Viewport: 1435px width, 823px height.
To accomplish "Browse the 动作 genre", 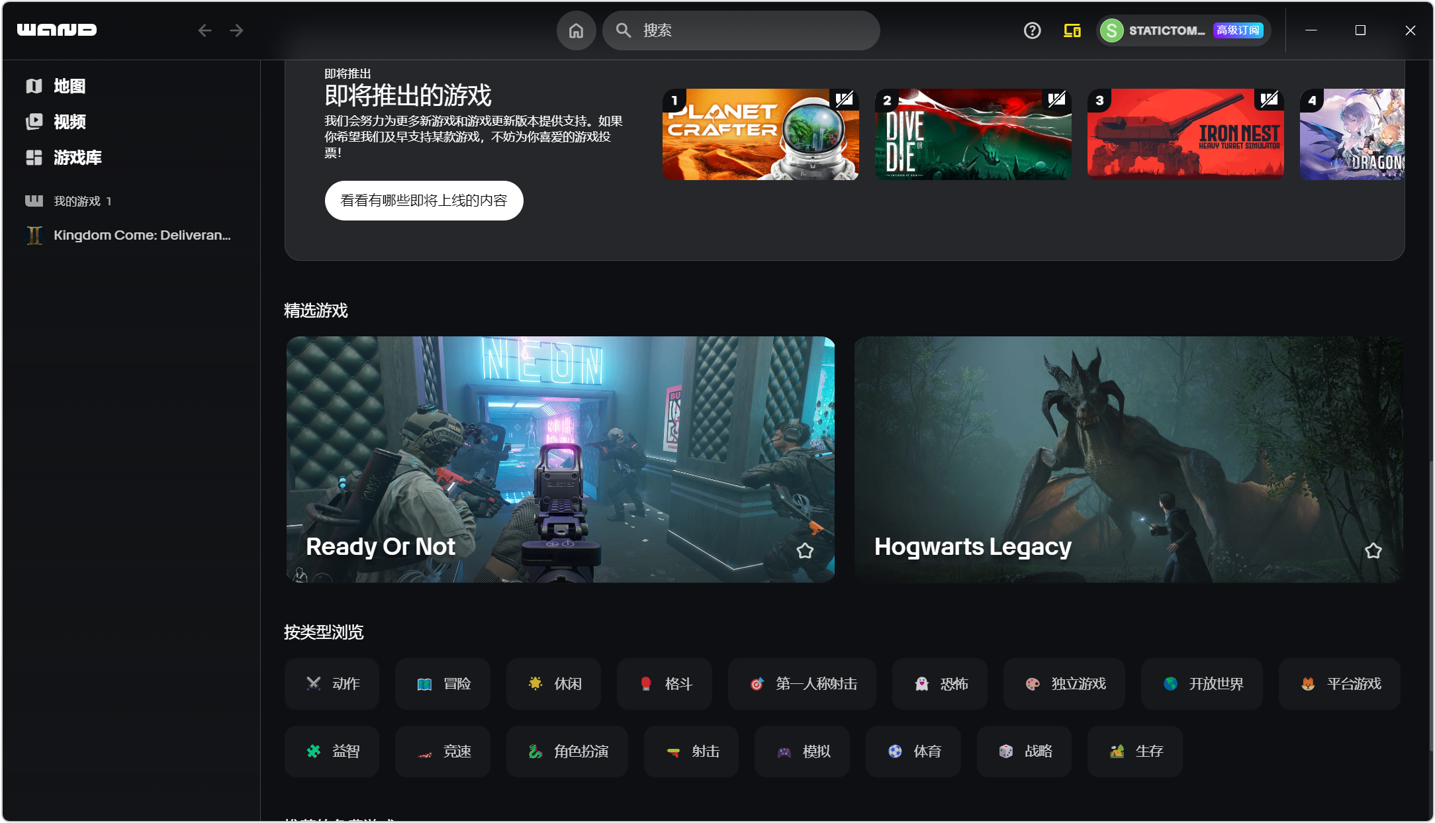I will click(332, 684).
